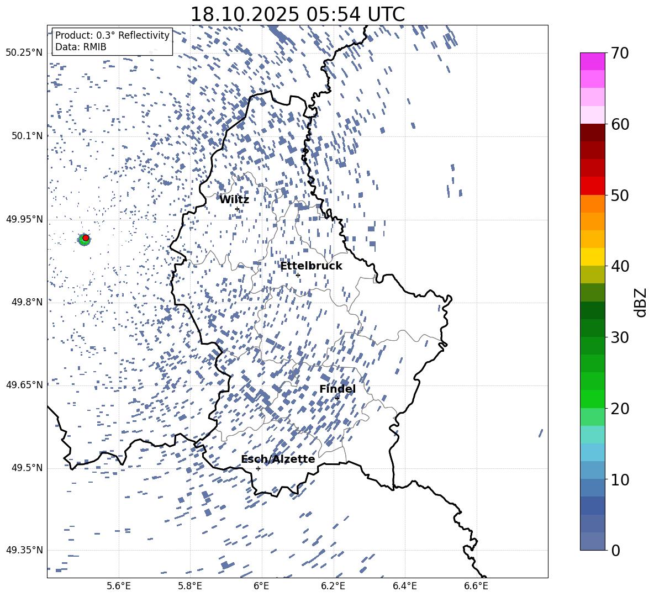Click the 6.6°E longitude label

[476, 586]
